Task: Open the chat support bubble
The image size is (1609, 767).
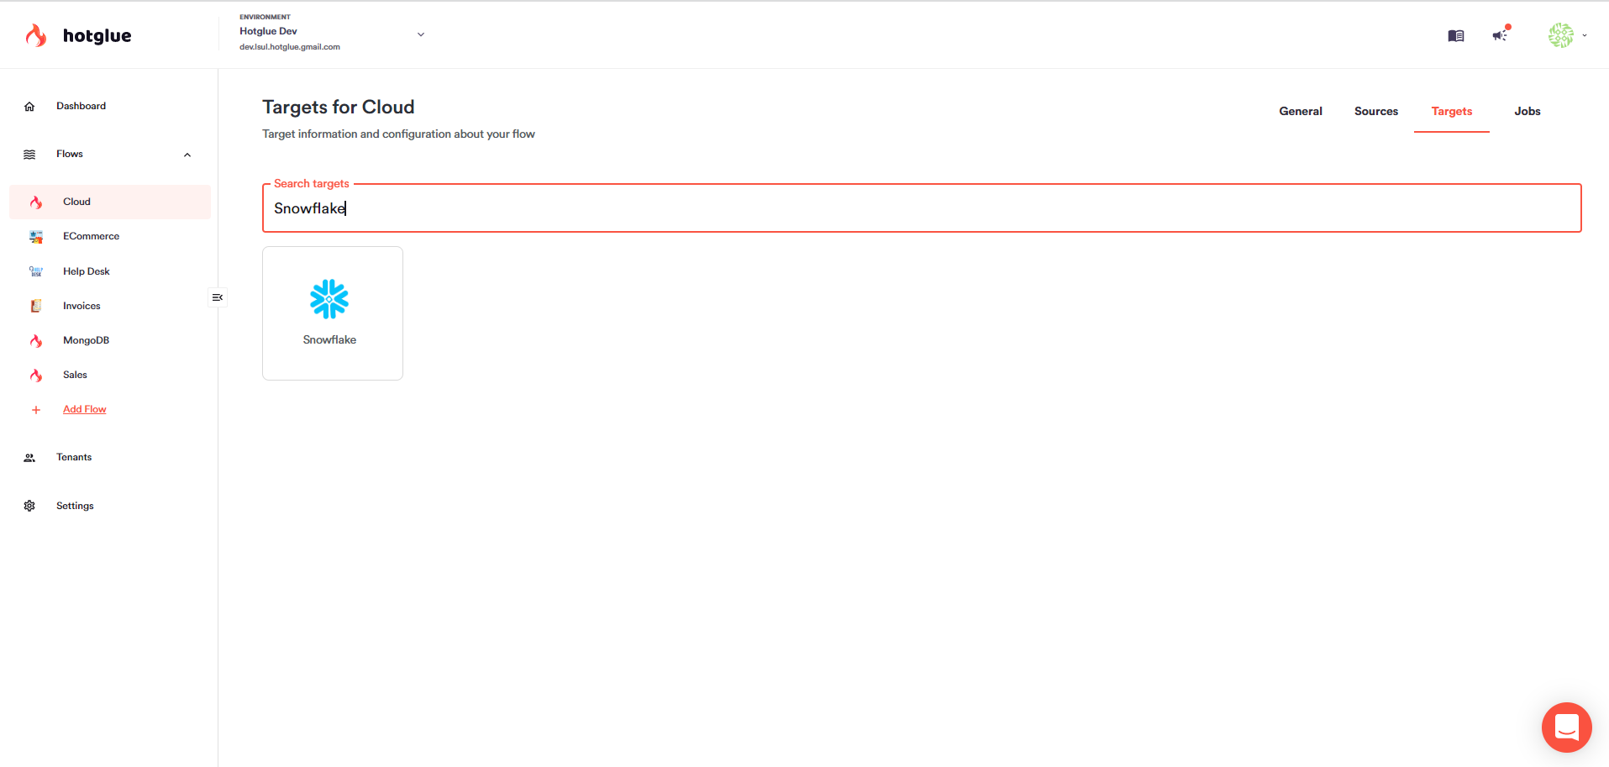Action: [1567, 728]
